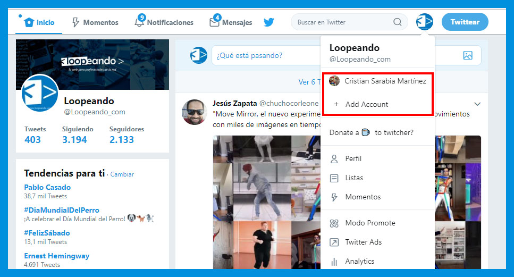Click Jesús Zapata name in tweet
This screenshot has width=514, height=277.
pyautogui.click(x=234, y=103)
